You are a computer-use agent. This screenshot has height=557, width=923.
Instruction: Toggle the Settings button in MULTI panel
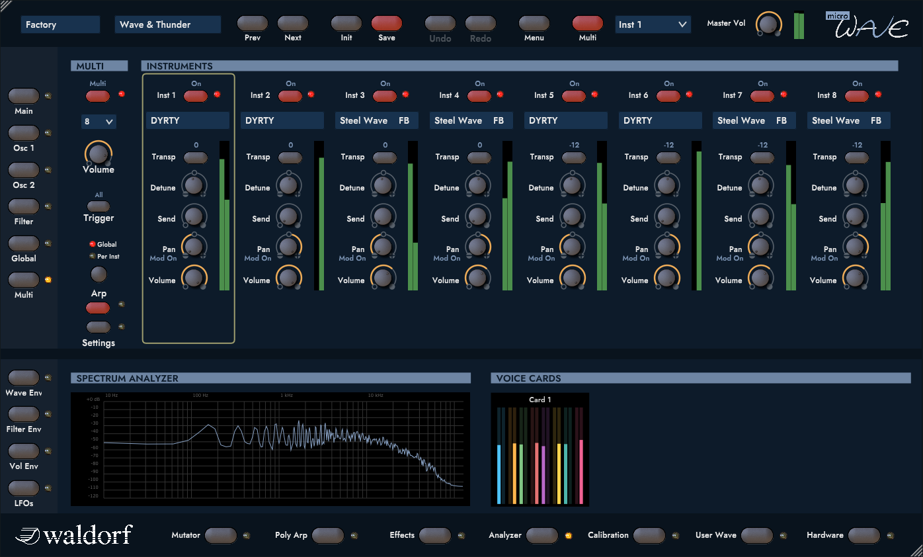pyautogui.click(x=98, y=327)
